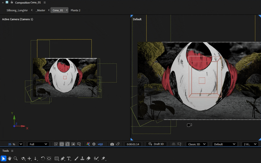Select the Hand tool
The height and width of the screenshot is (163, 261).
pos(9,158)
